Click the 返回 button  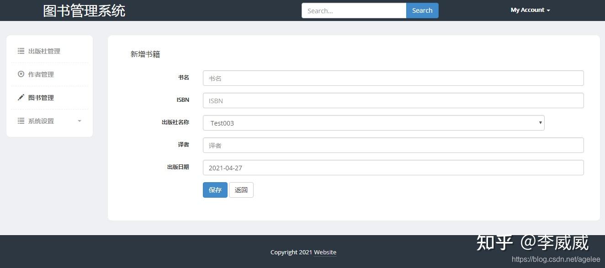tap(241, 190)
